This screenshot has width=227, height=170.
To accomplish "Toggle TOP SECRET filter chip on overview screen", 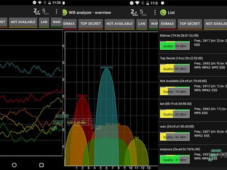I will [x=90, y=24].
